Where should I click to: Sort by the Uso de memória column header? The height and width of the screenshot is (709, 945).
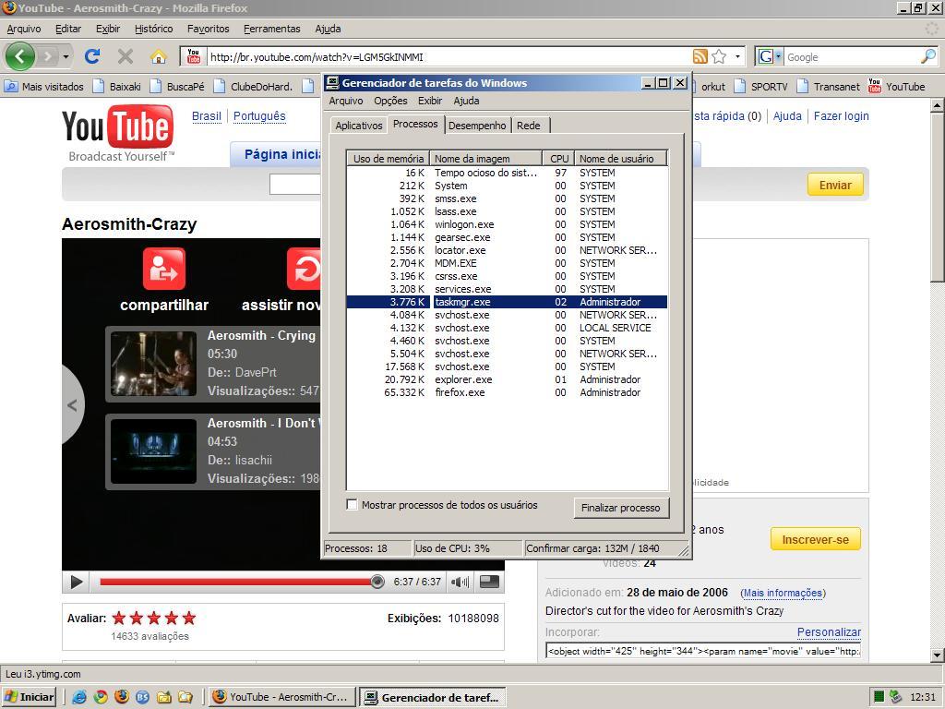(389, 159)
